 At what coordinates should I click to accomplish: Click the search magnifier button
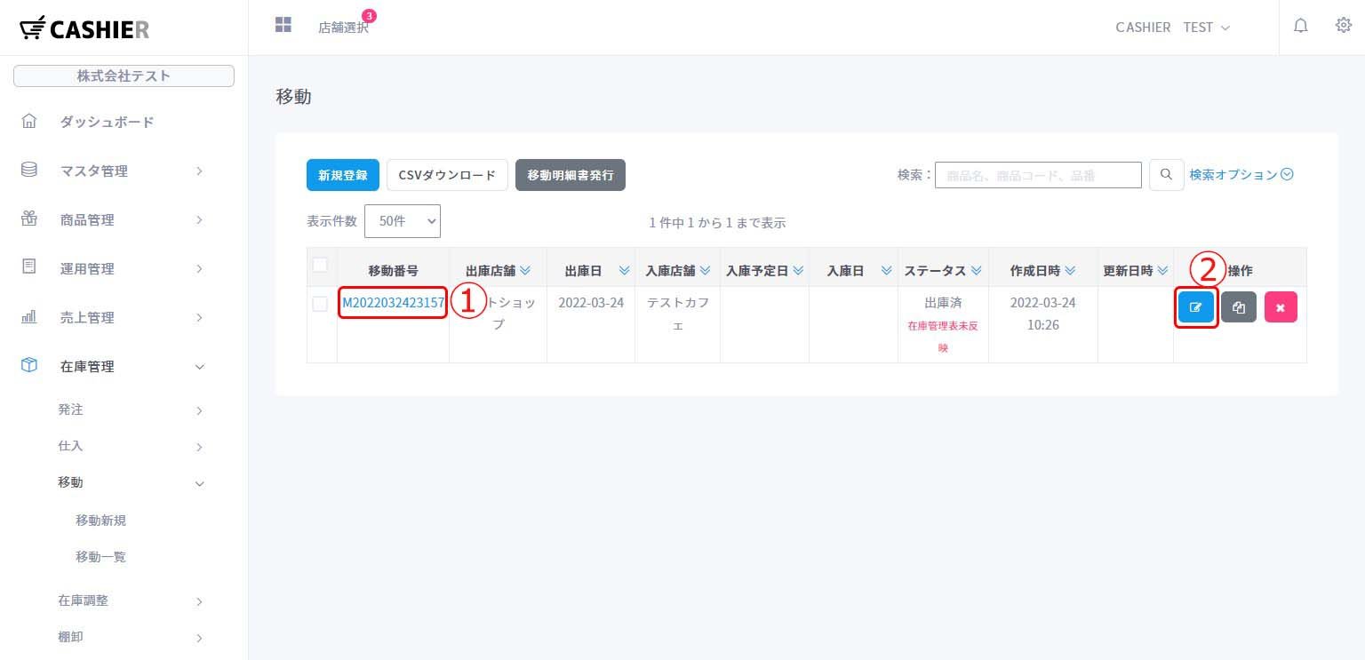[1166, 175]
